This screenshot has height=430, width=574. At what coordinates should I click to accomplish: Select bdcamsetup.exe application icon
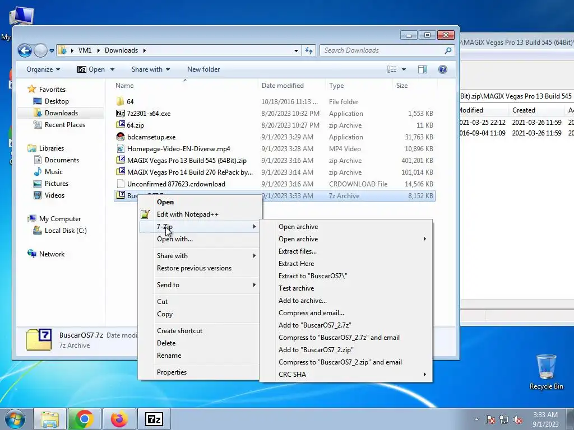(x=120, y=137)
